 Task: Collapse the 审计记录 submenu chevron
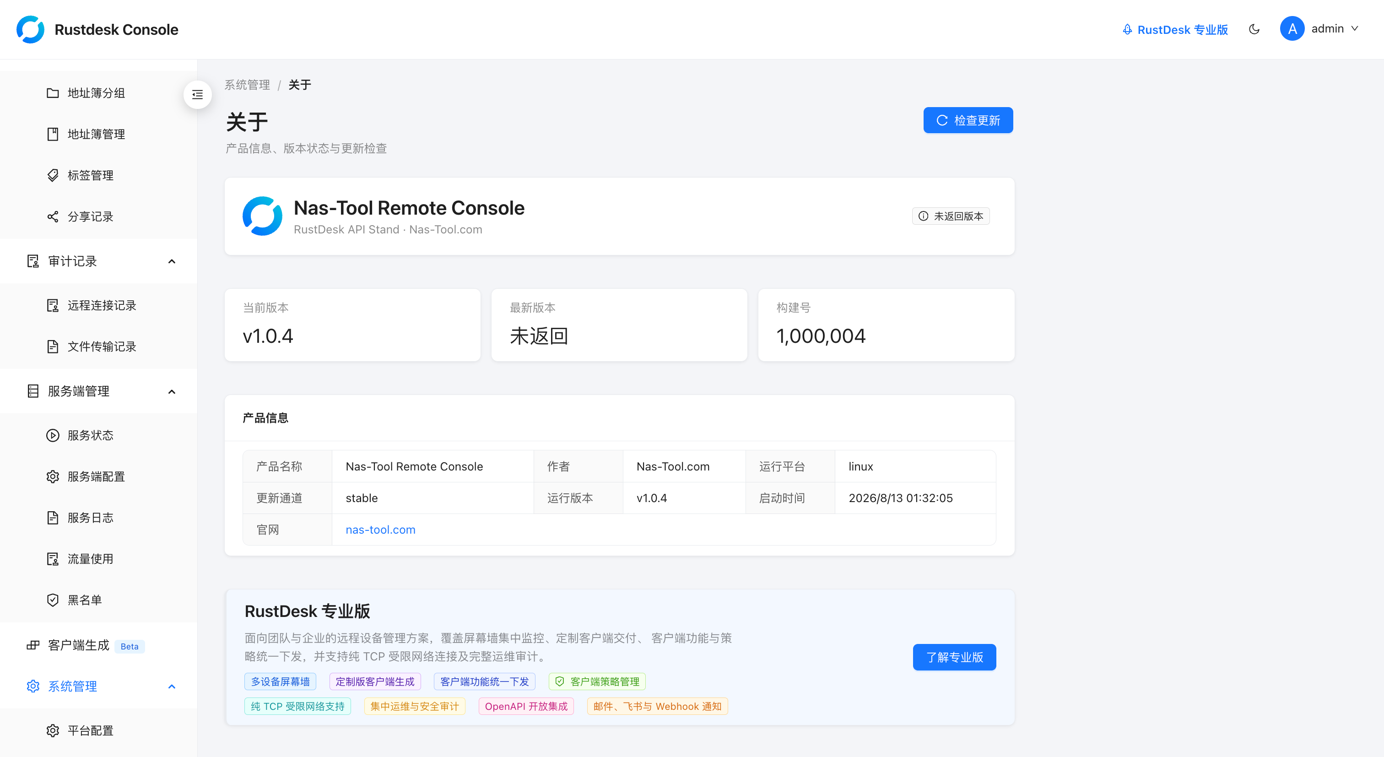coord(172,262)
